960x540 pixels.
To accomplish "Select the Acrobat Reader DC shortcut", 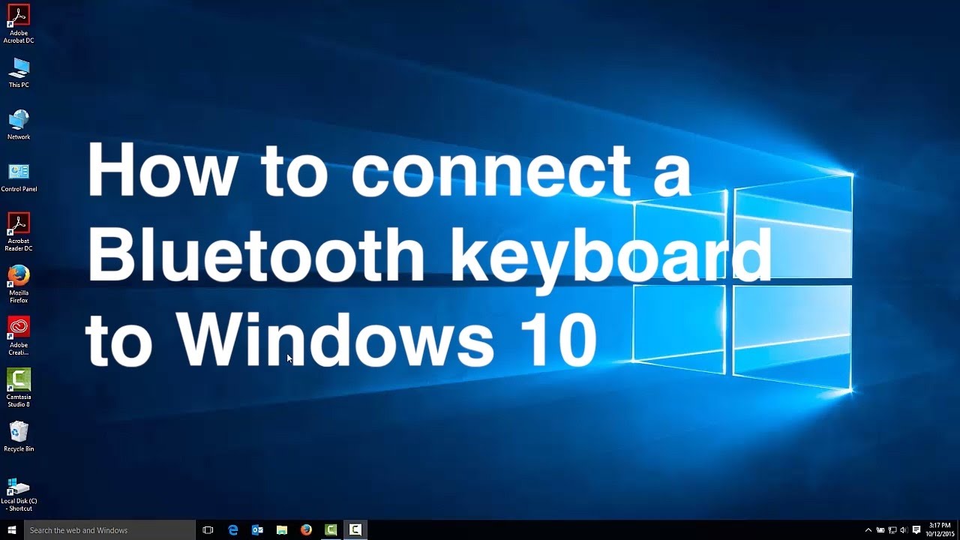I will click(x=19, y=232).
